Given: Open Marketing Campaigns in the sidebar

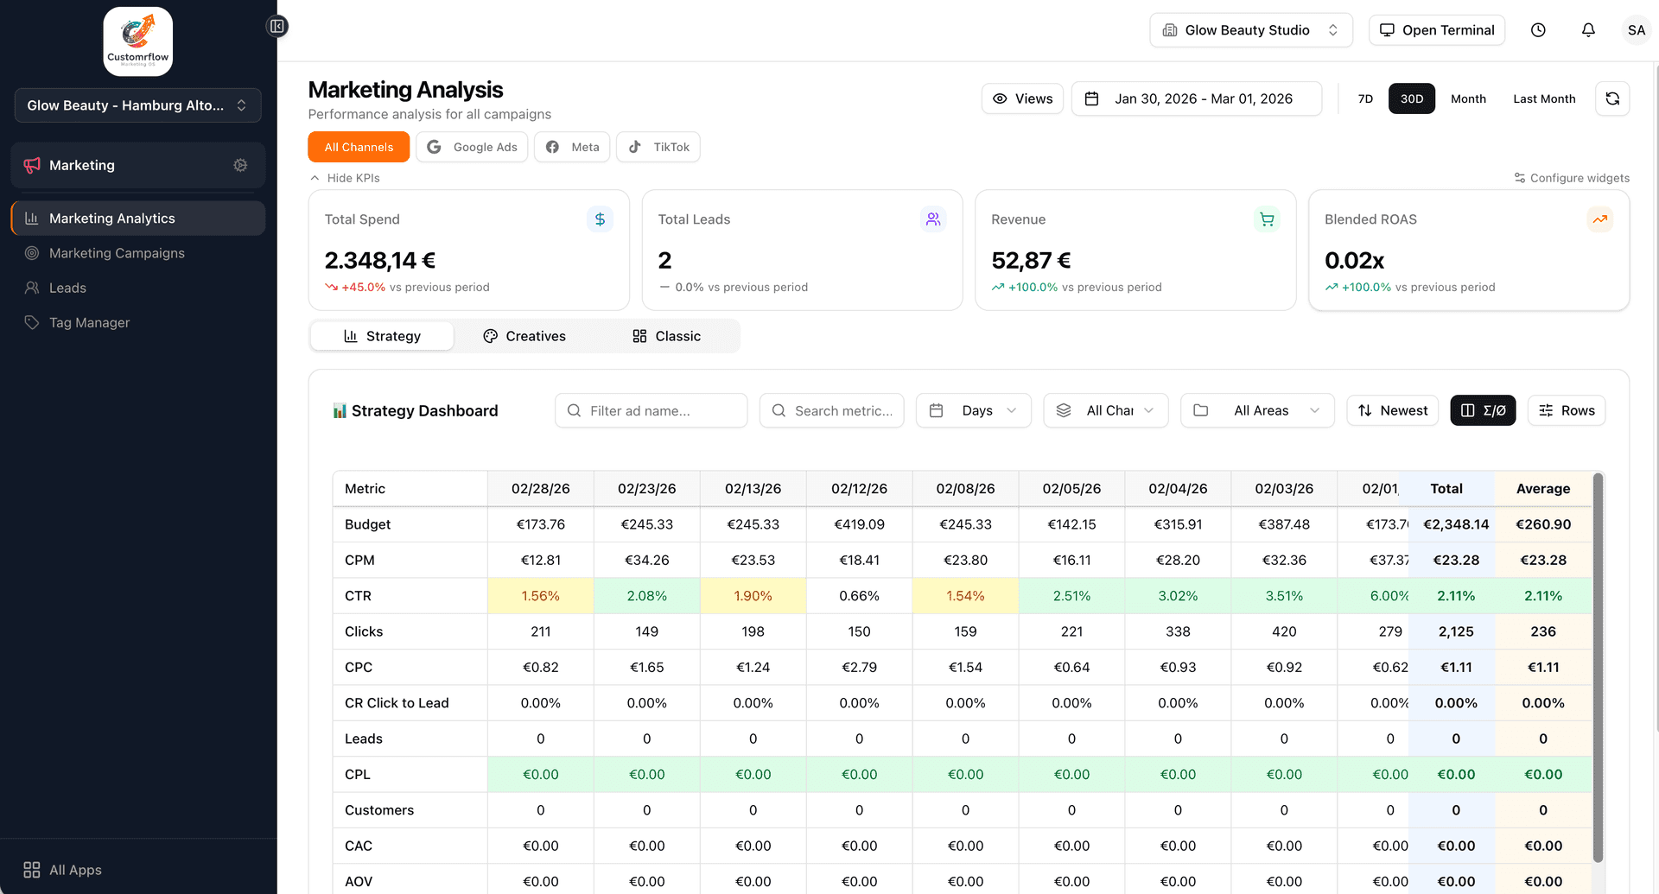Looking at the screenshot, I should coord(117,253).
